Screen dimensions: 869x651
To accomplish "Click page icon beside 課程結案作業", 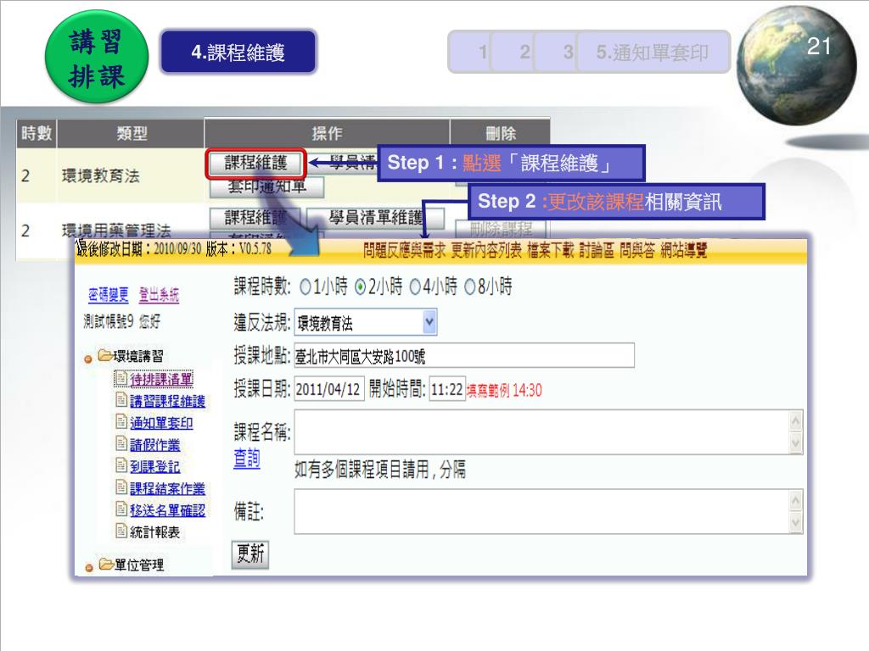I will point(121,487).
